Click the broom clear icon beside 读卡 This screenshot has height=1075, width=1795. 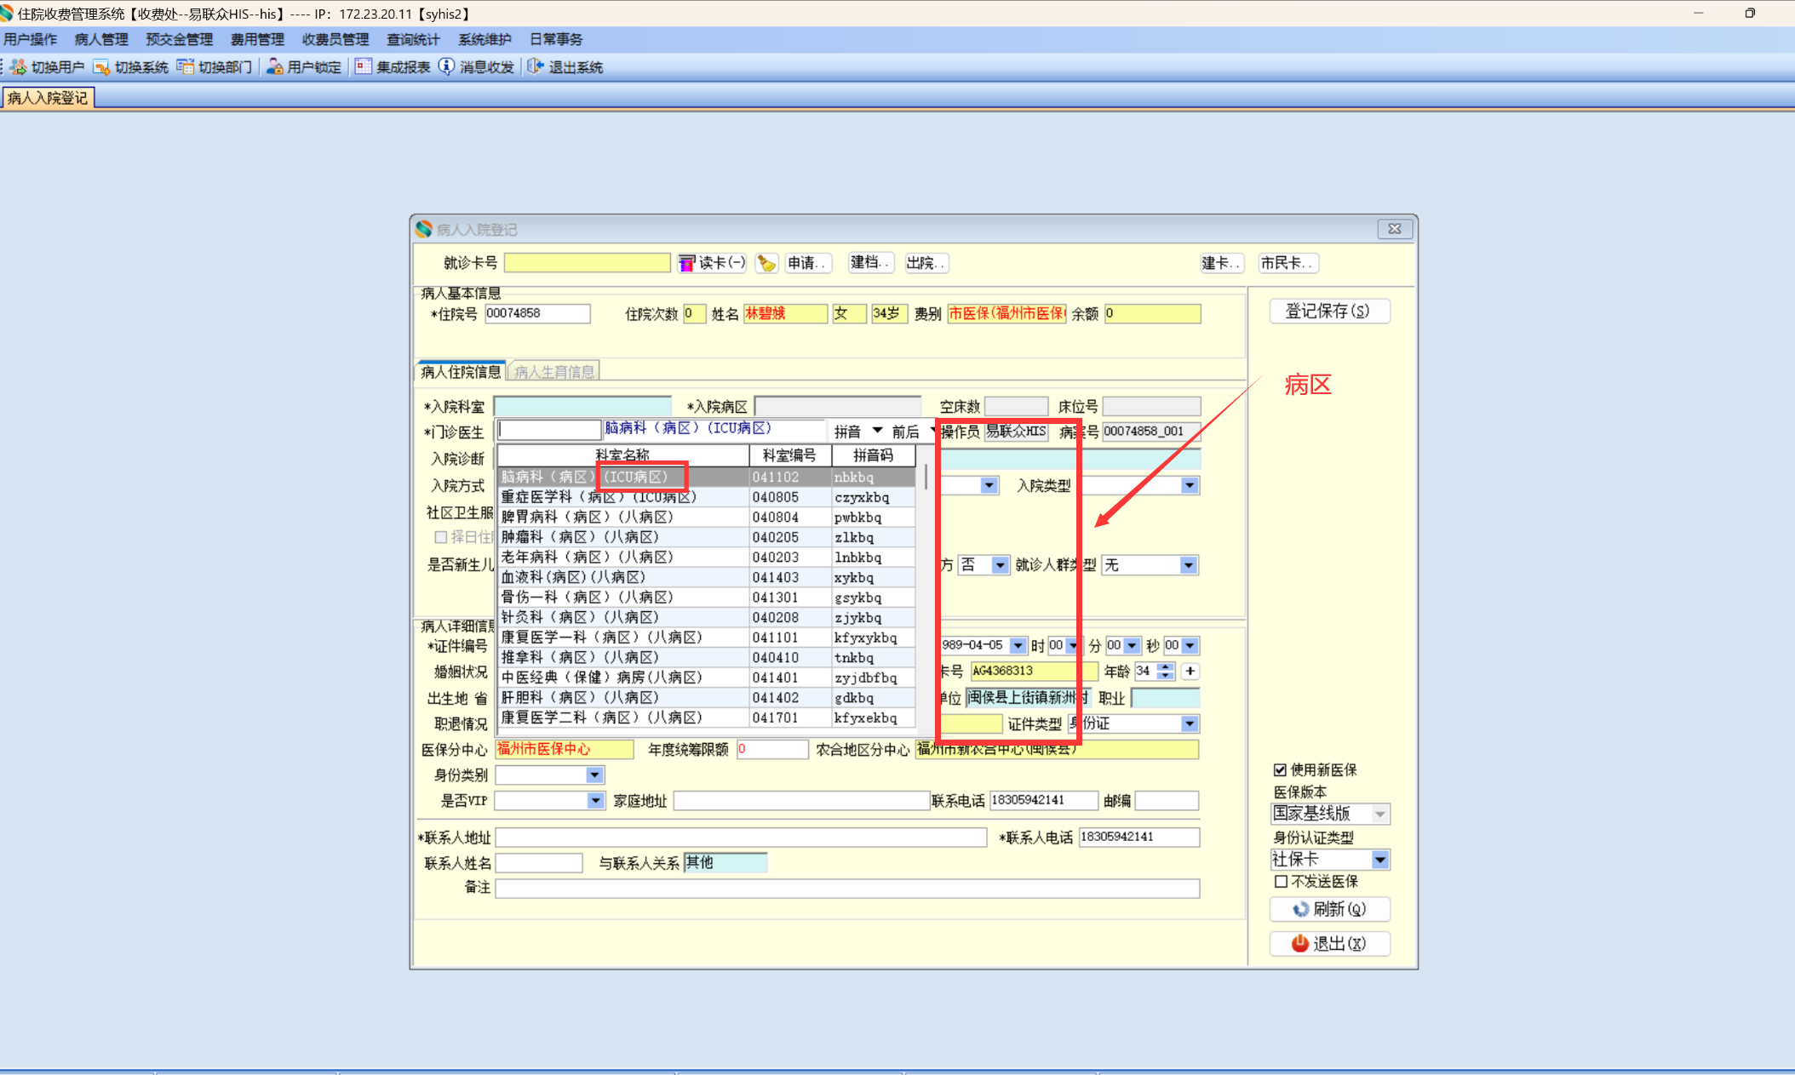[766, 263]
